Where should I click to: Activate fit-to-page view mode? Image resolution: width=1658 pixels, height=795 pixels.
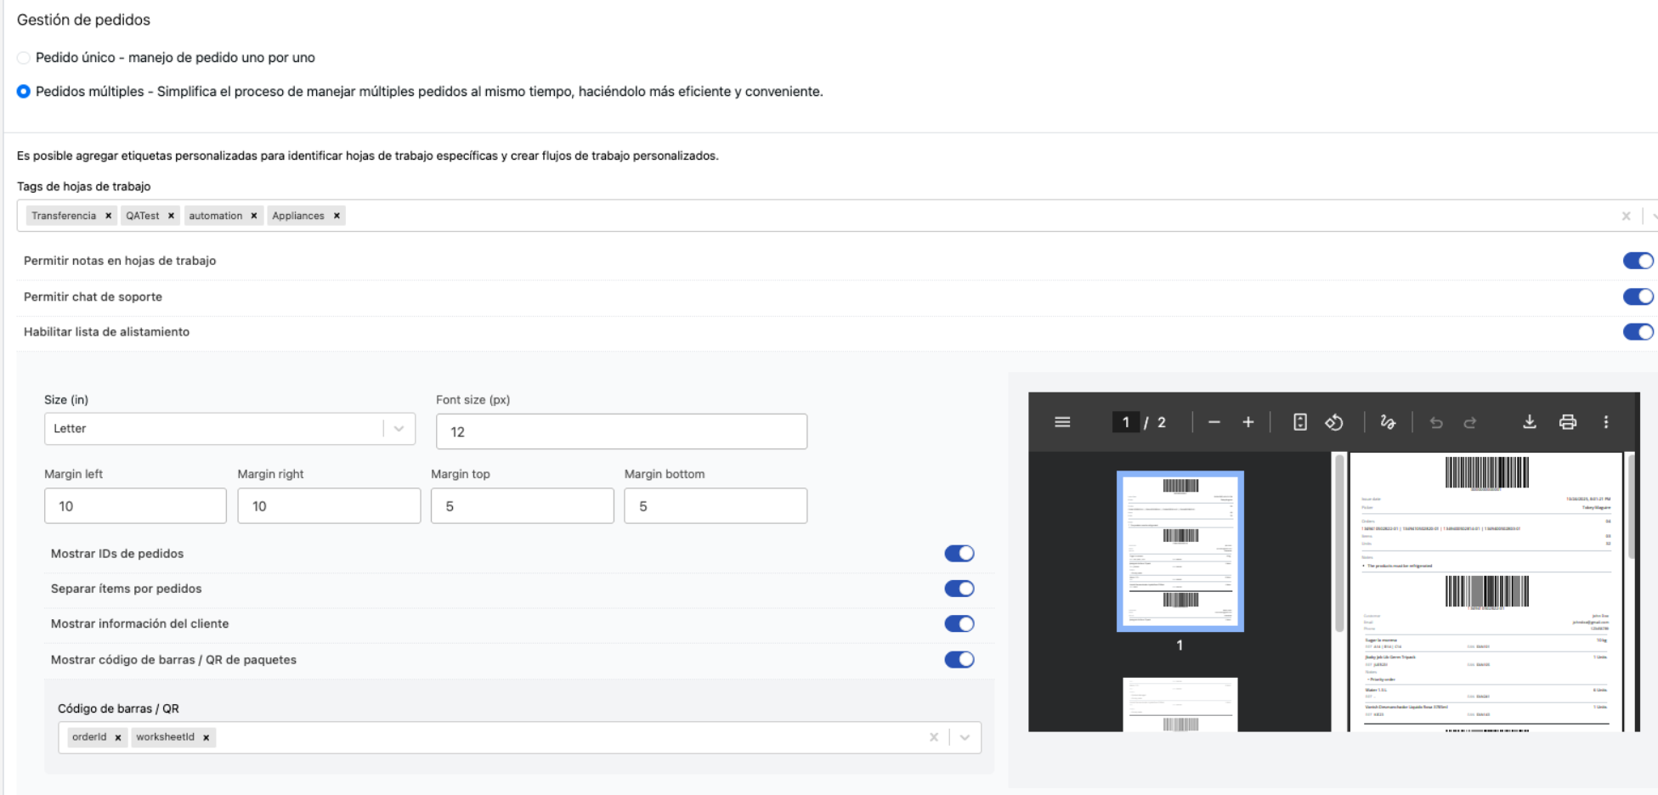point(1301,423)
